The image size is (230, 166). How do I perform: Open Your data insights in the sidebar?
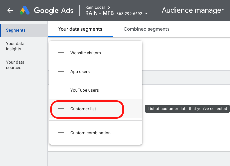[15, 46]
